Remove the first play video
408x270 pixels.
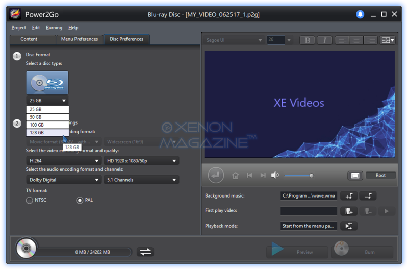pos(368,211)
